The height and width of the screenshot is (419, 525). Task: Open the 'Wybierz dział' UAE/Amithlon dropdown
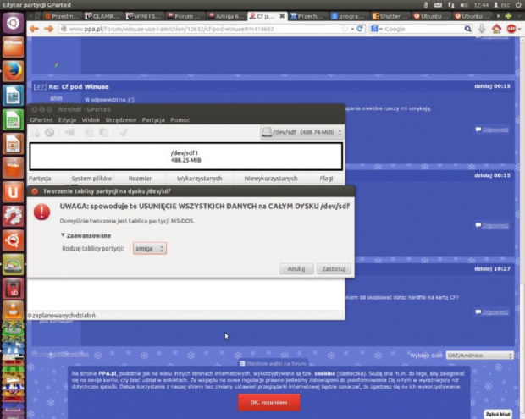coord(479,356)
